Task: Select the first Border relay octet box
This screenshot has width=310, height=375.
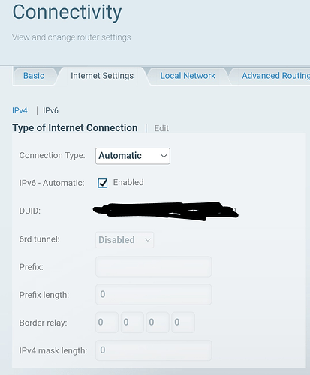Action: pyautogui.click(x=107, y=322)
